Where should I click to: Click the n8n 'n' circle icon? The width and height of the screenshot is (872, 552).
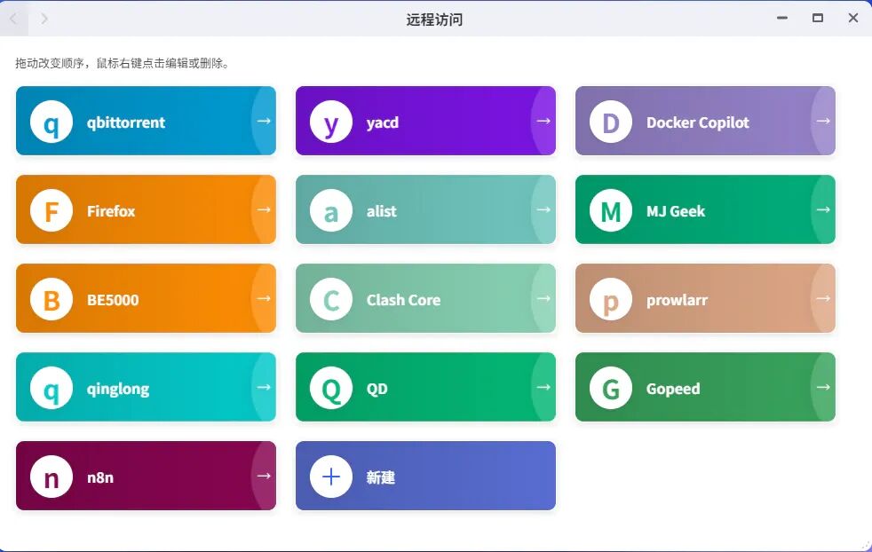pyautogui.click(x=52, y=477)
